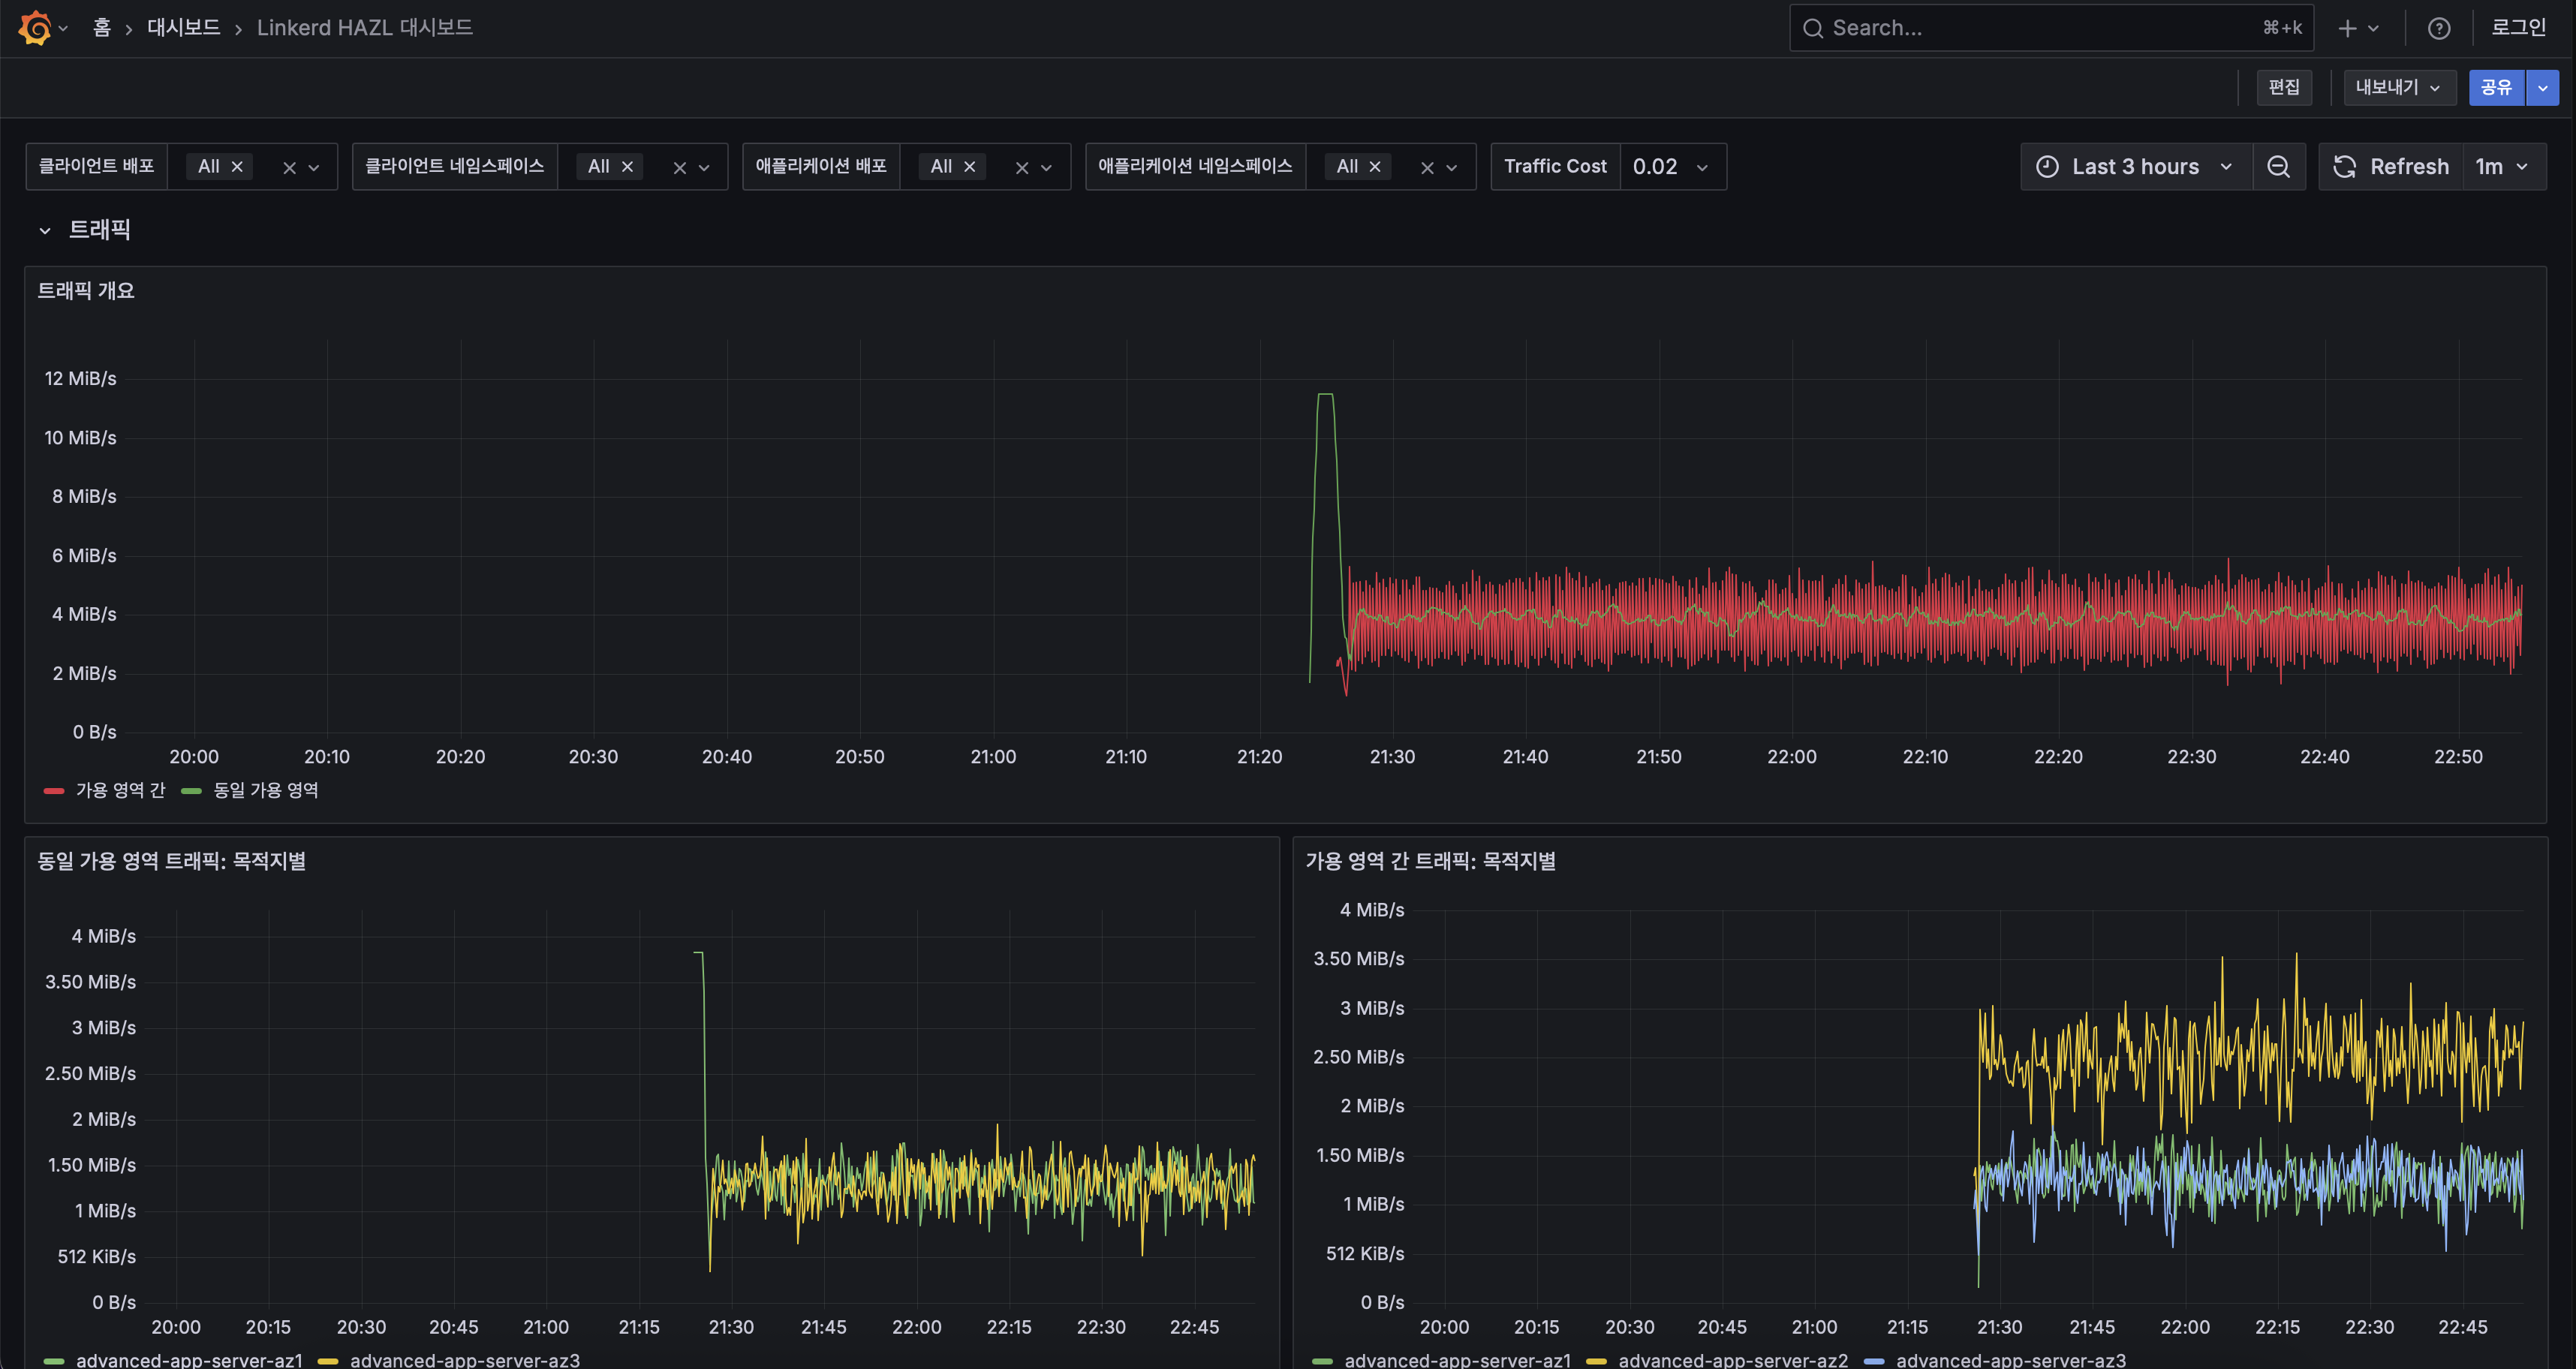Click yellow advanced-app-server-az3 legend color swatch
Image resolution: width=2576 pixels, height=1369 pixels.
click(x=328, y=1361)
